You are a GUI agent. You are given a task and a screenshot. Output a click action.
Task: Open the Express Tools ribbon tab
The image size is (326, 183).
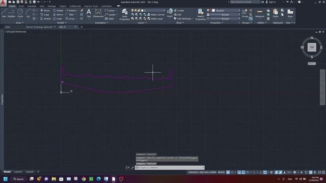[91, 6]
